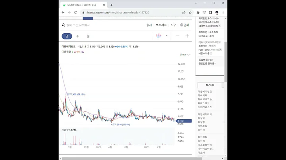Click the current price marker 3,120
286x160 pixels.
pyautogui.click(x=184, y=121)
